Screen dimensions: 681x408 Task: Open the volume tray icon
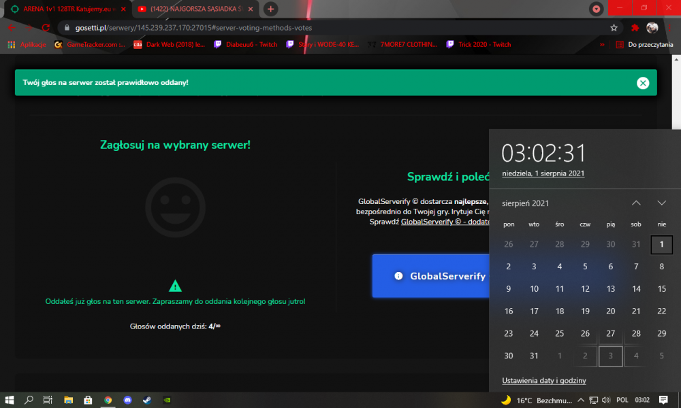[x=606, y=401]
